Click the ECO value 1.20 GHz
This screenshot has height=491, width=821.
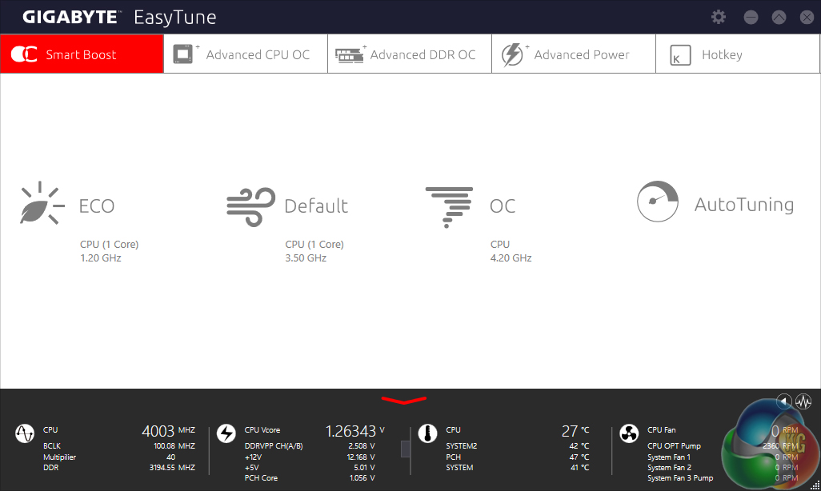101,258
